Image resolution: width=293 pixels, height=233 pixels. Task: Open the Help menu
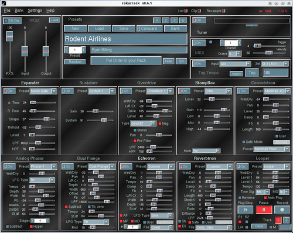point(50,11)
